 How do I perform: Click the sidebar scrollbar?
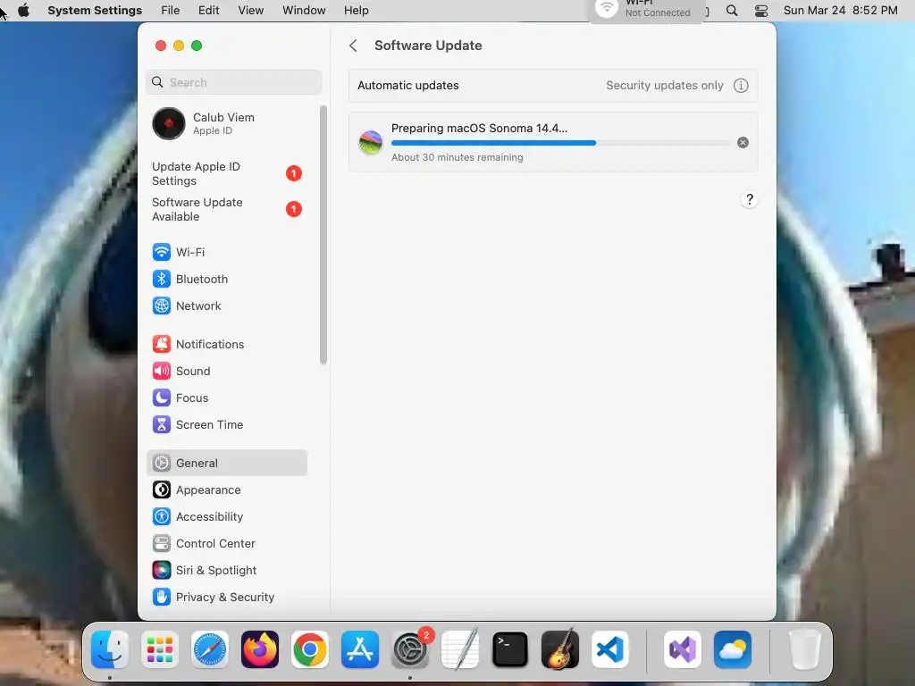point(323,235)
